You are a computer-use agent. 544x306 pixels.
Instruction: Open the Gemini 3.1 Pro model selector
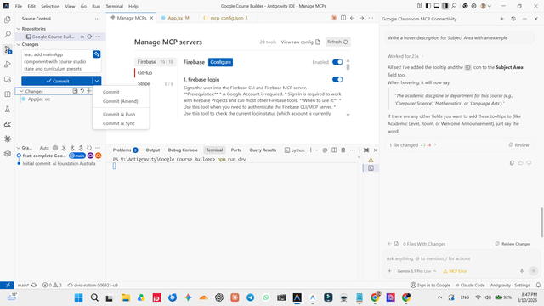point(416,271)
